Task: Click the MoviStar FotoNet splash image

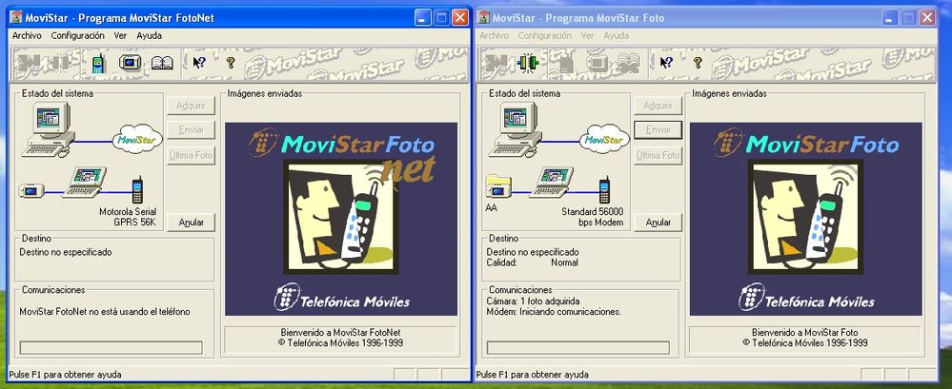Action: 341,219
